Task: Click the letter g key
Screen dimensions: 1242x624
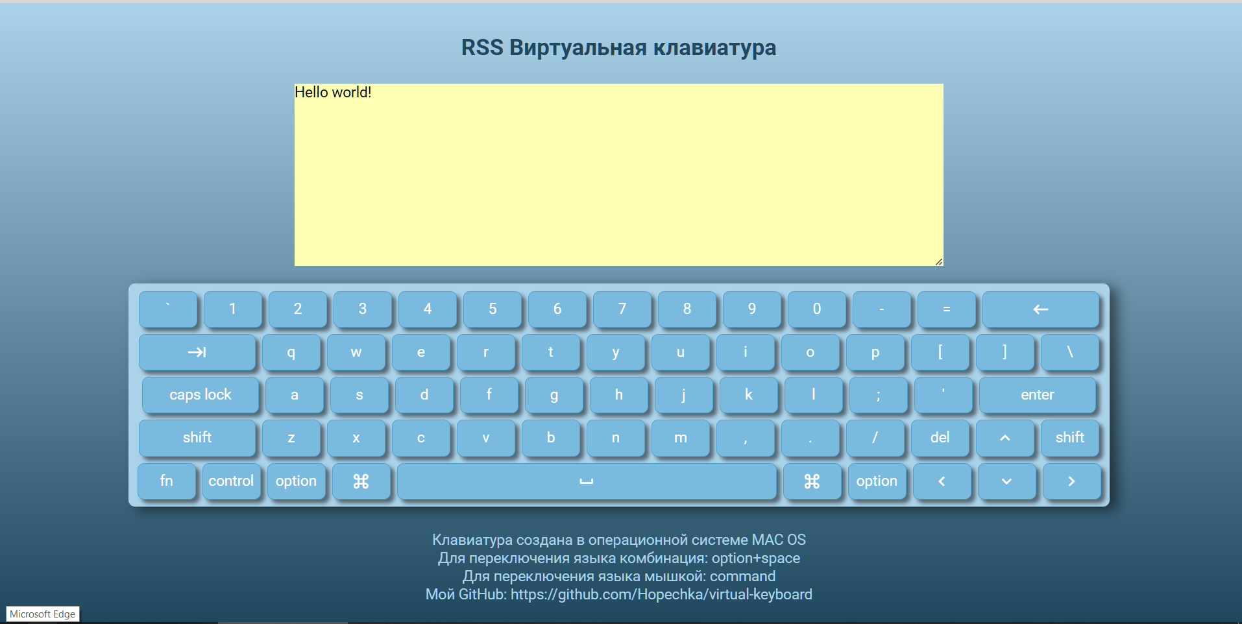Action: click(554, 395)
